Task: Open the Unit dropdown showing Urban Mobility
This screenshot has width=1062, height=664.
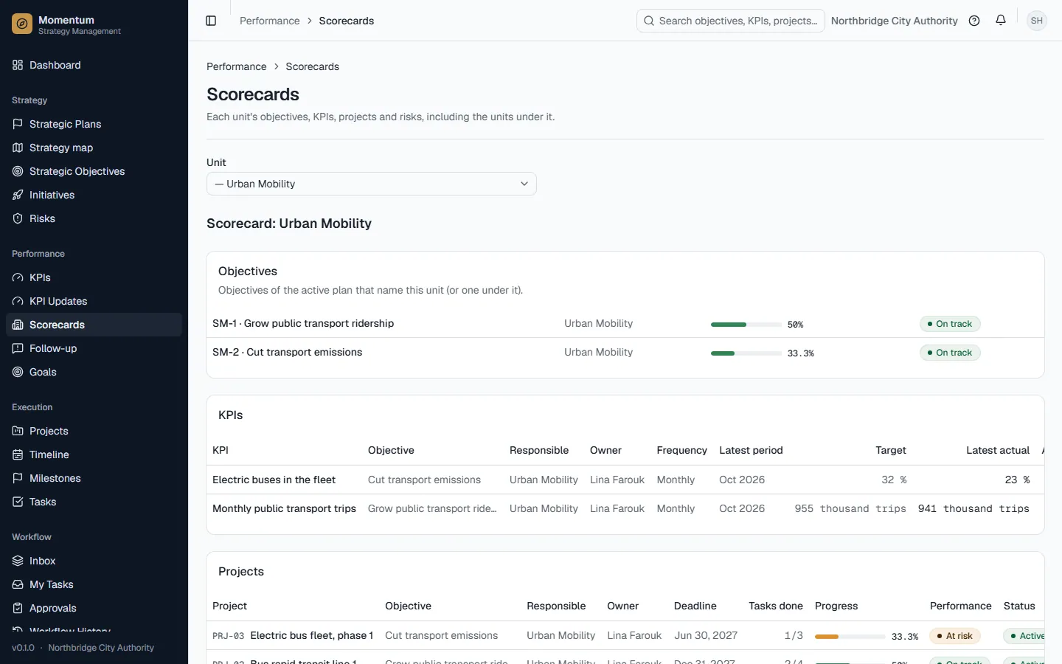Action: coord(372,184)
